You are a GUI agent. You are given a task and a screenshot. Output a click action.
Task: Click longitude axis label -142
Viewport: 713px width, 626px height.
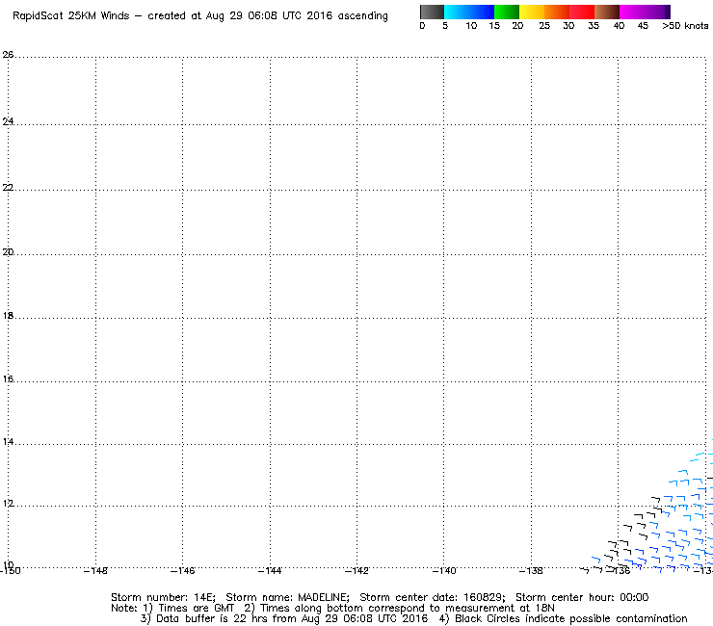point(356,571)
